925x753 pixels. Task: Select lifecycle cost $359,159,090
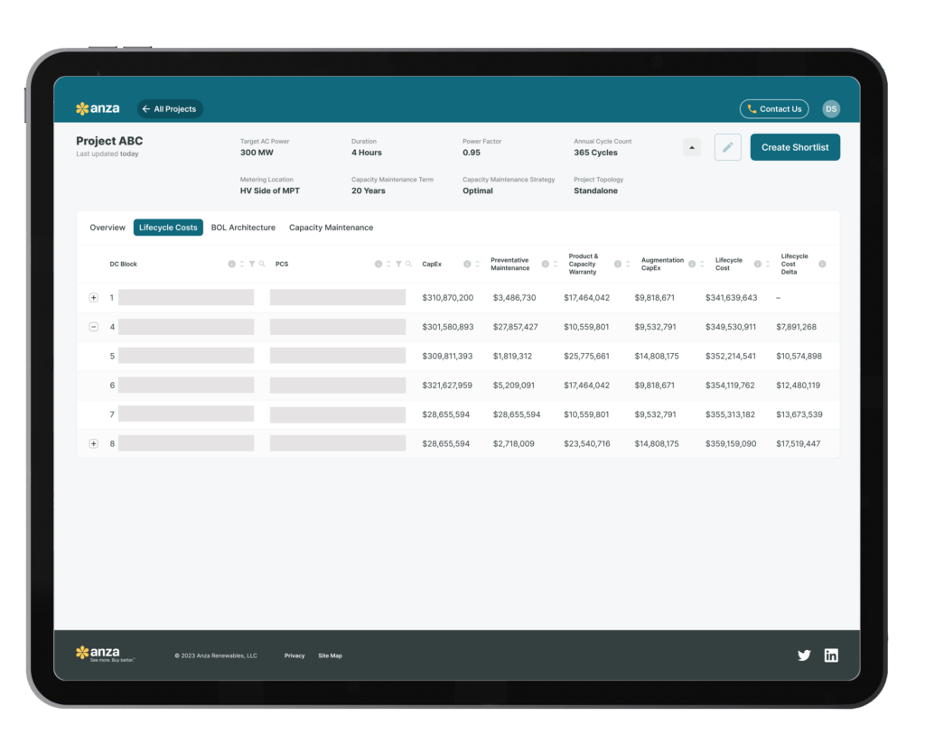731,443
